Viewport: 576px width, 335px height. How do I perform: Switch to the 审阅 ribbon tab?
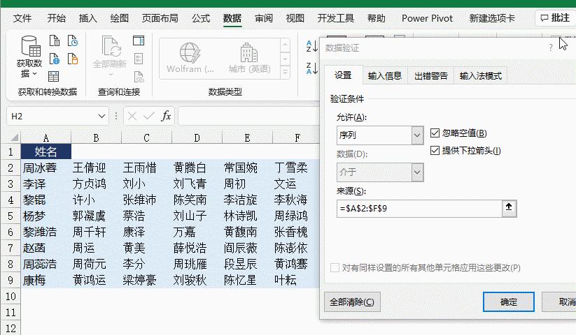(x=264, y=18)
